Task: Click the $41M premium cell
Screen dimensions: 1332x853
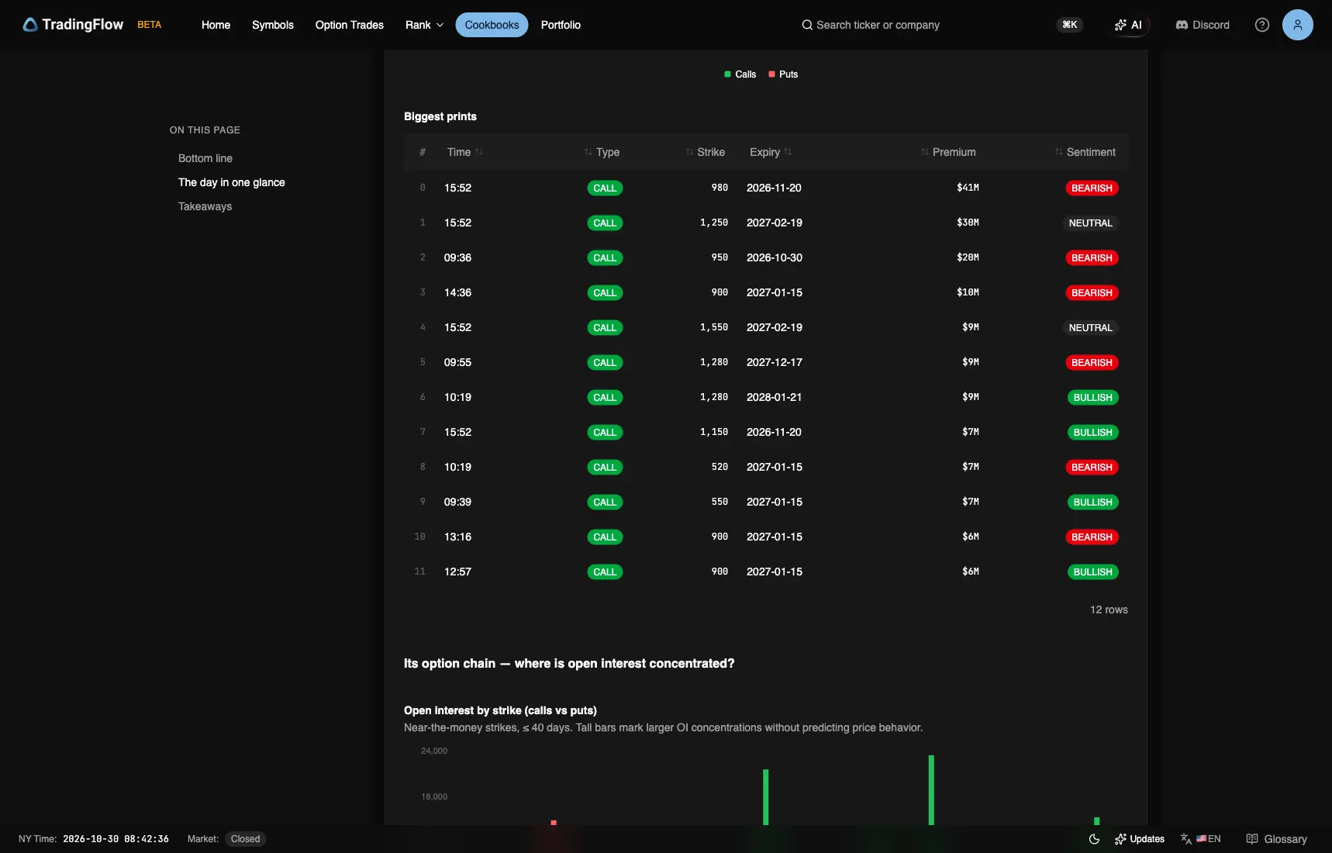Action: (x=968, y=188)
